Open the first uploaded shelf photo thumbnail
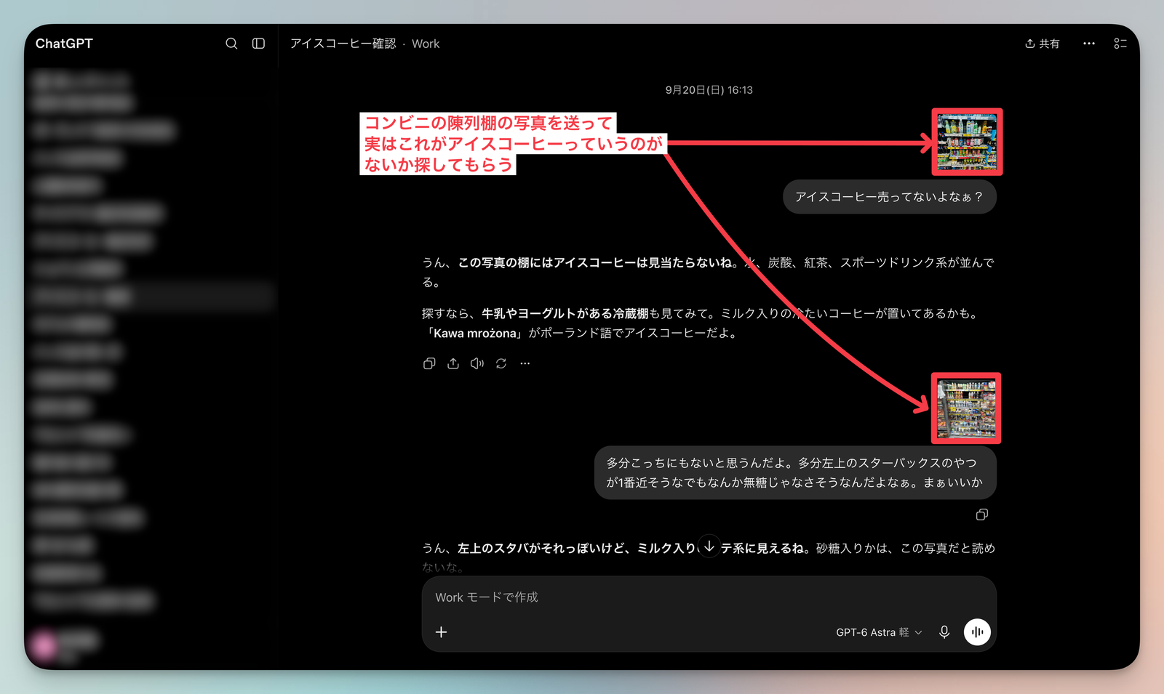 [x=967, y=142]
